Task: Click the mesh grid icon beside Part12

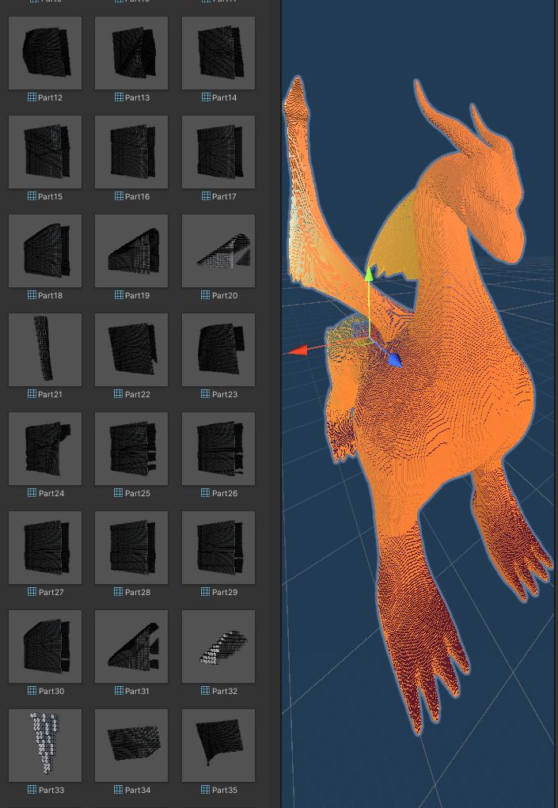Action: (x=32, y=97)
